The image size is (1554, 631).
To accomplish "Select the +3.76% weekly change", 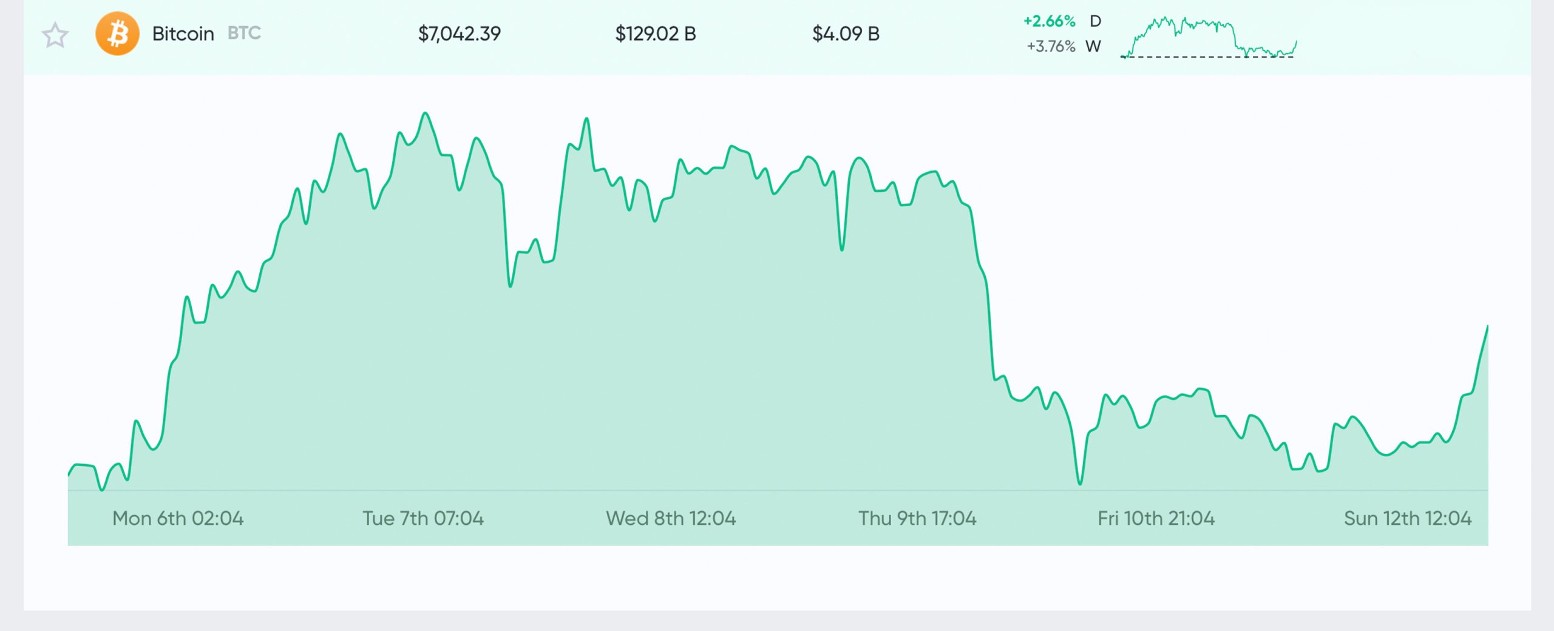I will [x=1050, y=46].
